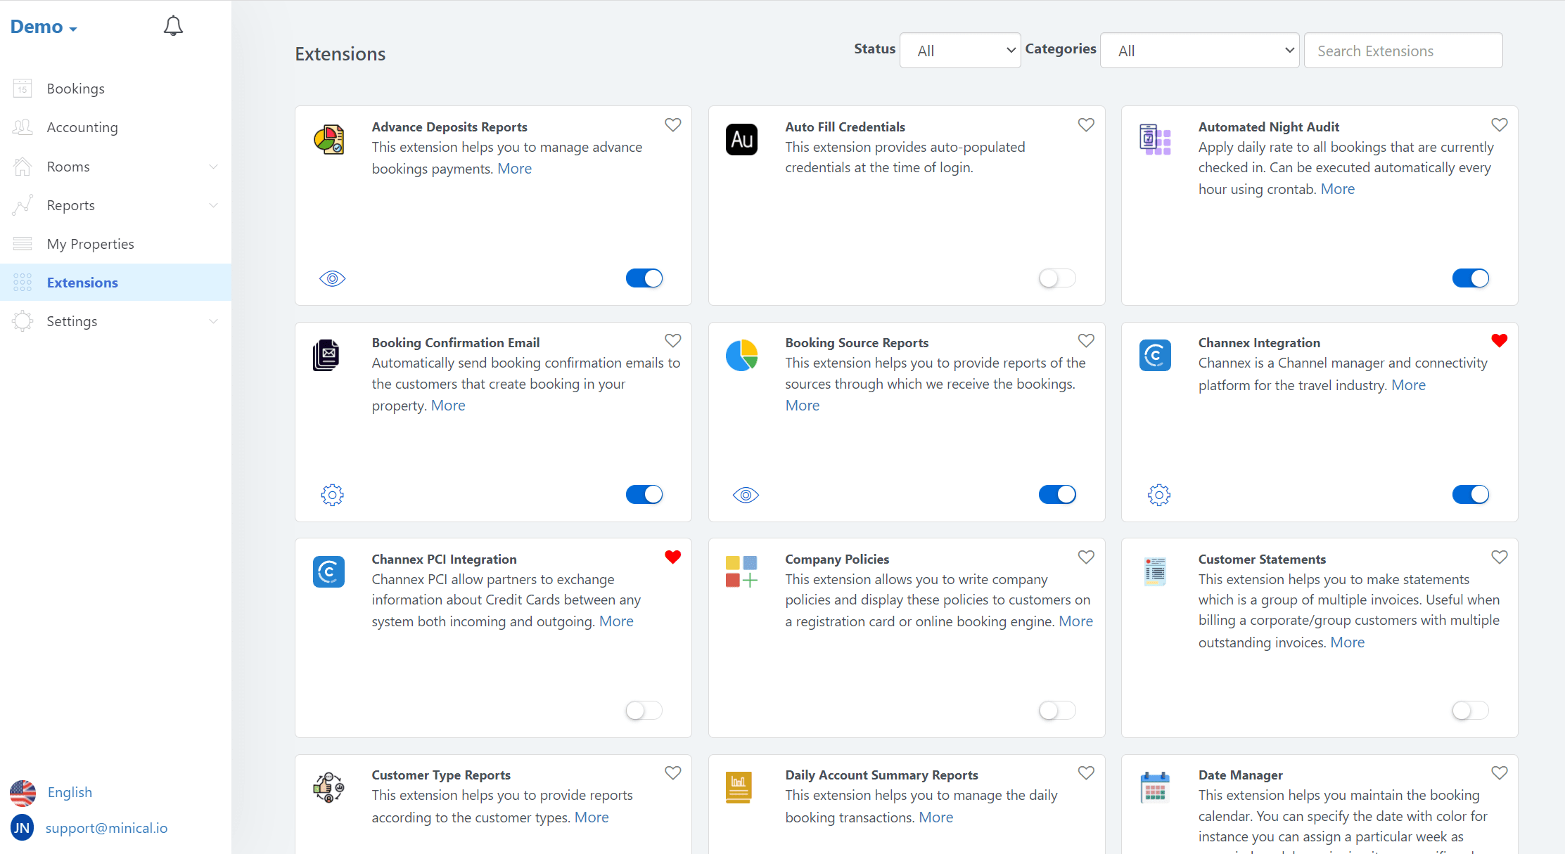This screenshot has width=1565, height=854.
Task: Open Channex Integration settings gear
Action: [1158, 494]
